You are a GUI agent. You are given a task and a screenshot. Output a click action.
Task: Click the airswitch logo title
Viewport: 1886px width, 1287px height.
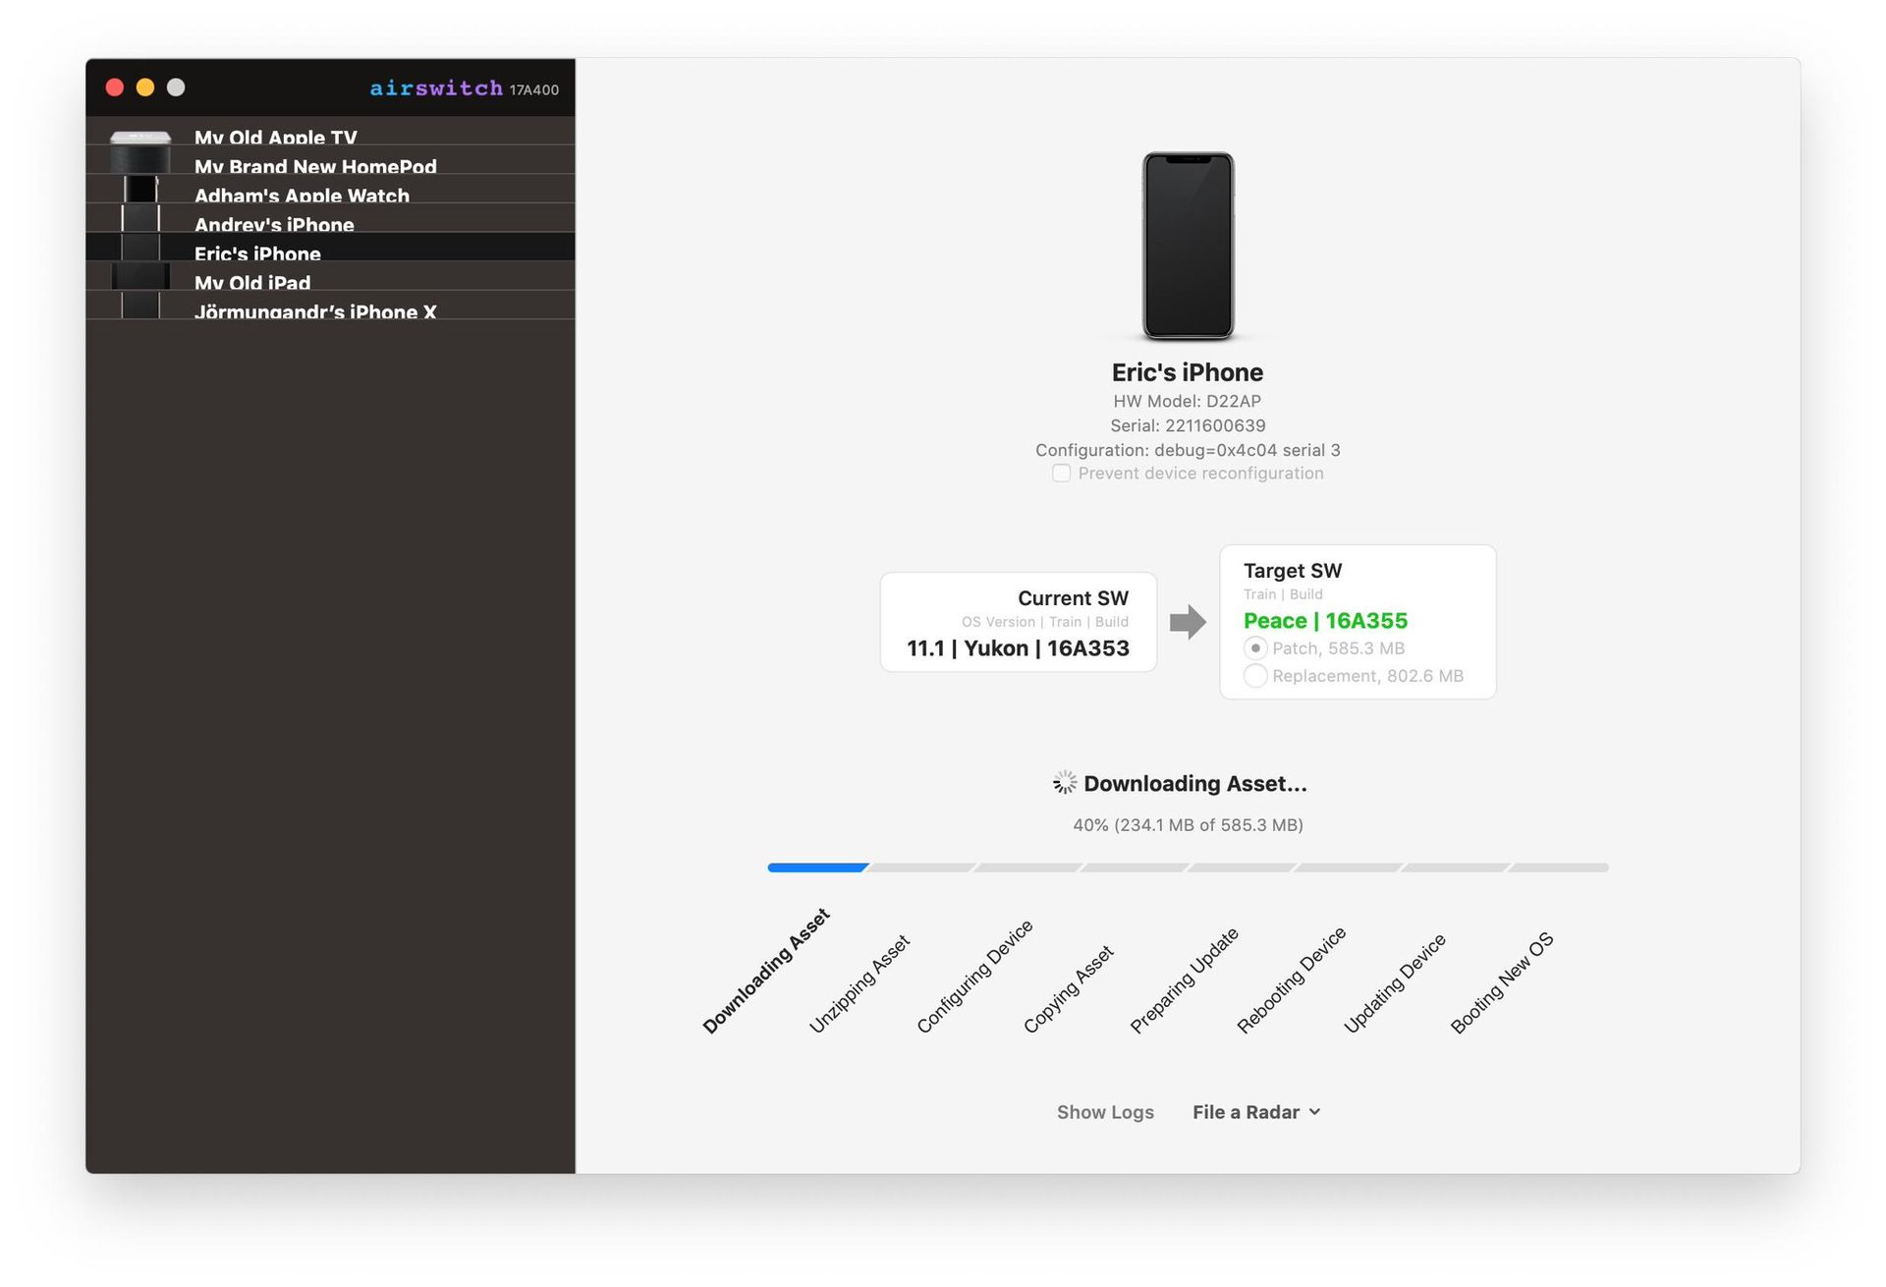[x=436, y=88]
